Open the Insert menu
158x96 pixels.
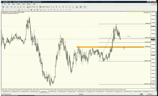coord(13,4)
